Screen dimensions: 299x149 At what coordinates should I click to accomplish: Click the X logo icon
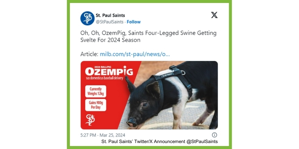214,15
